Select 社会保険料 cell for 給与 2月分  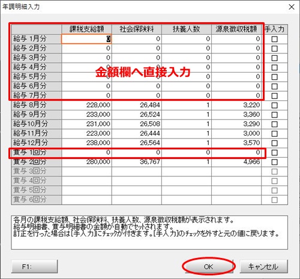click(x=137, y=48)
